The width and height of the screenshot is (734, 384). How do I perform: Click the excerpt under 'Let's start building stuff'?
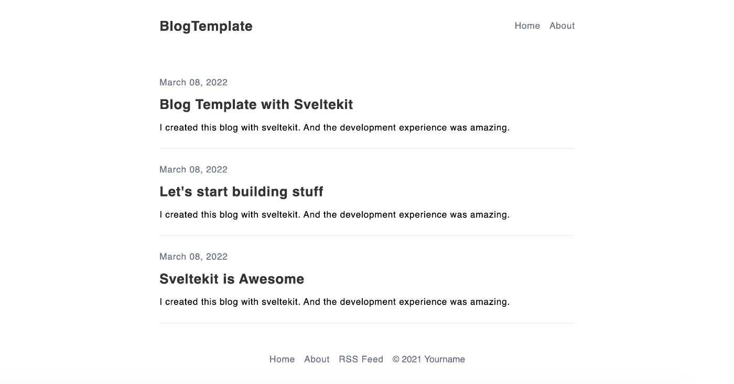click(x=334, y=214)
